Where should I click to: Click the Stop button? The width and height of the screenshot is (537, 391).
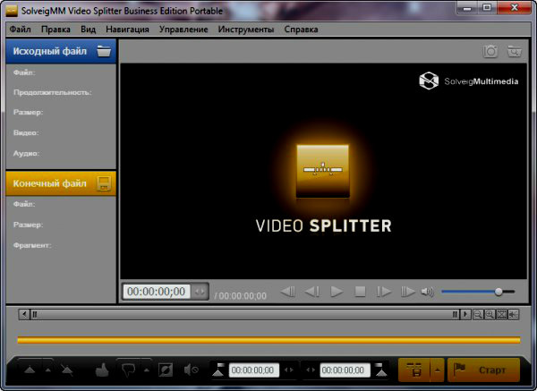[360, 292]
